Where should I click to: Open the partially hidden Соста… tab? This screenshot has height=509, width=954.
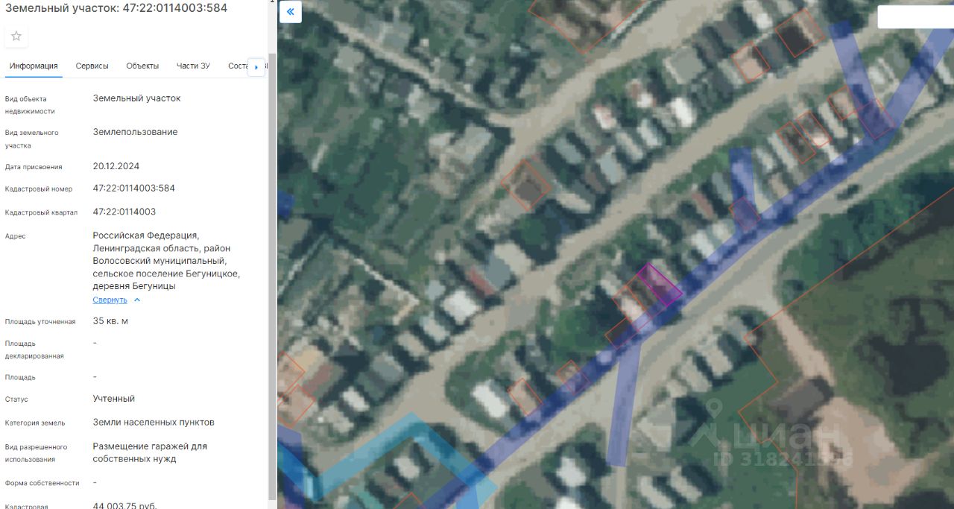click(x=237, y=66)
